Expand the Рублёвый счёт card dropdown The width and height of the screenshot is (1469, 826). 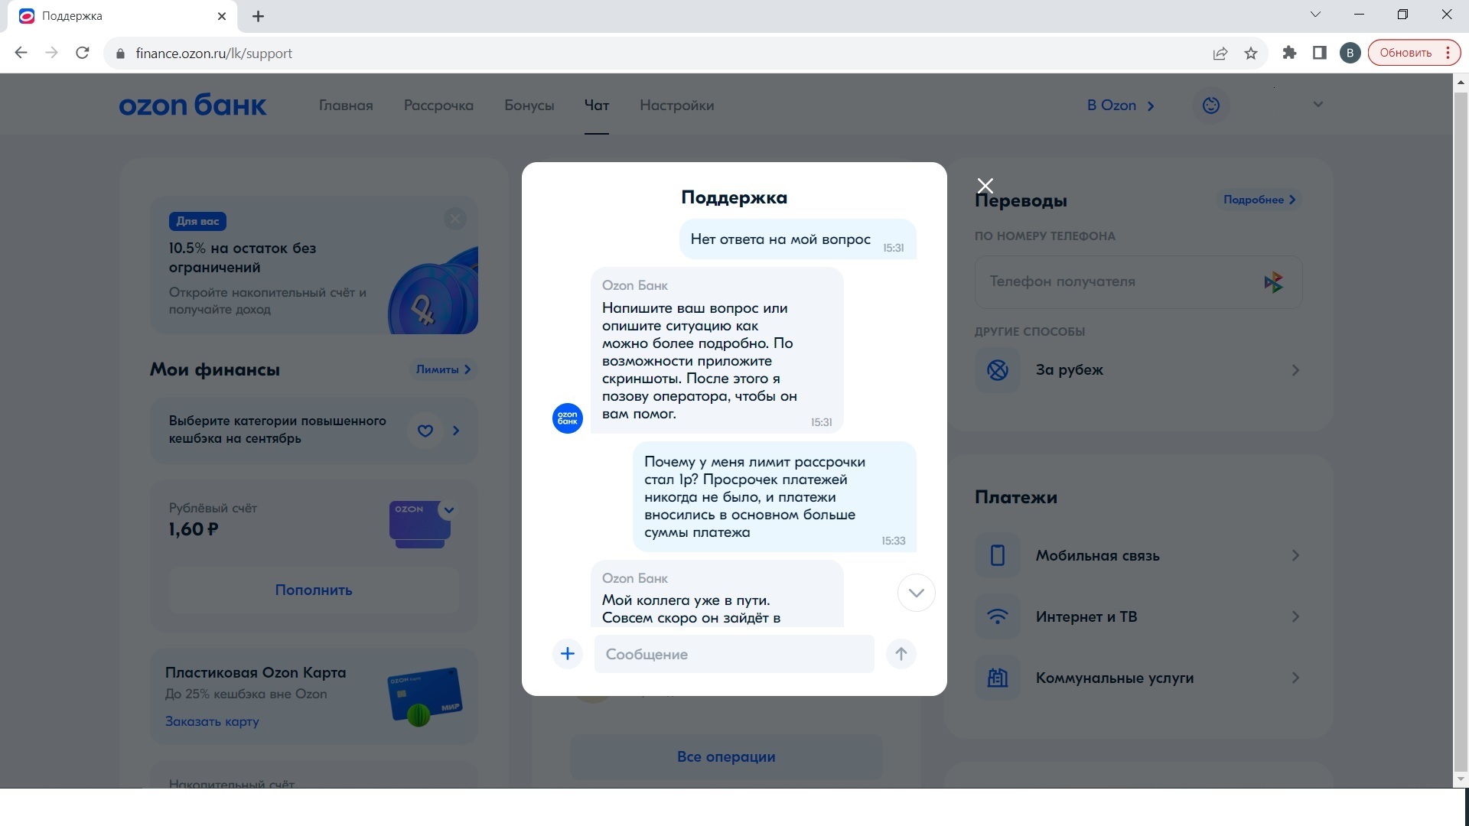449,510
